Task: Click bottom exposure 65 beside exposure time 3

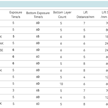Action: click(x=38, y=90)
